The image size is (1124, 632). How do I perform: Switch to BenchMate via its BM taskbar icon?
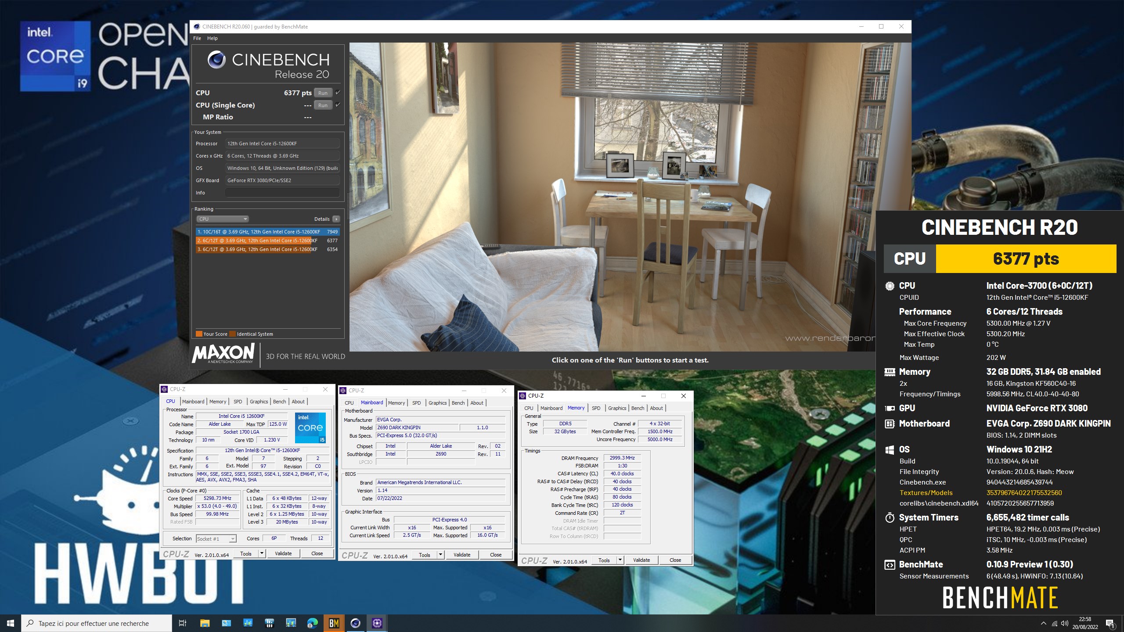[x=334, y=623]
